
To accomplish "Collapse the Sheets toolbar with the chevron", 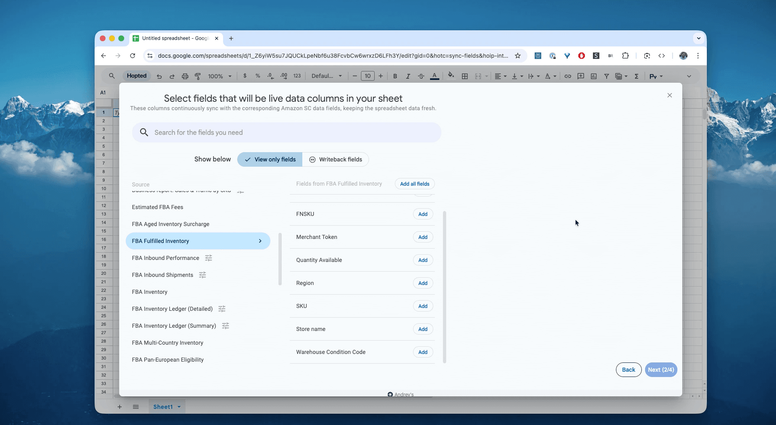I will [x=689, y=76].
